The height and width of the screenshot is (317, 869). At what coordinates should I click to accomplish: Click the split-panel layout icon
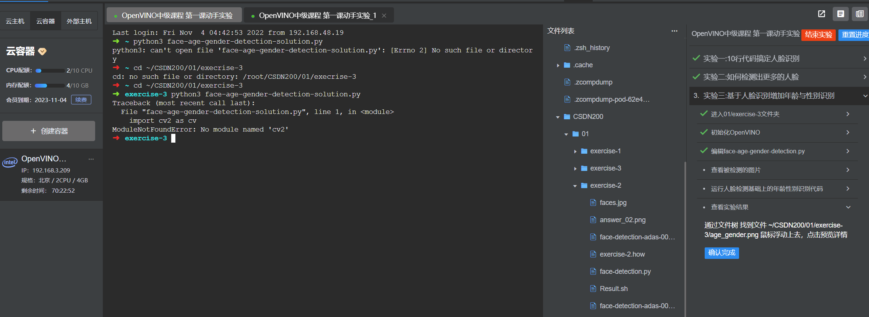point(859,14)
